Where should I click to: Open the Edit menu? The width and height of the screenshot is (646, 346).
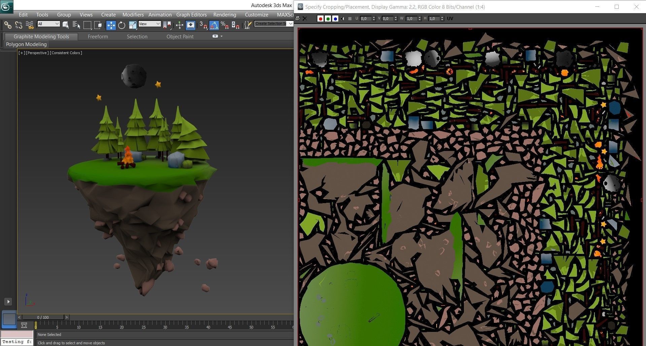(23, 14)
